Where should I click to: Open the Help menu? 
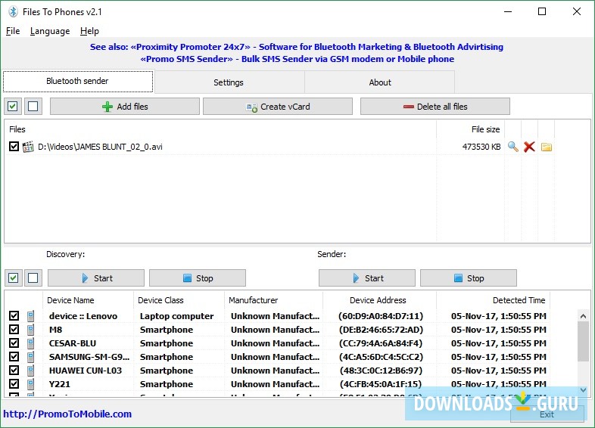click(89, 31)
